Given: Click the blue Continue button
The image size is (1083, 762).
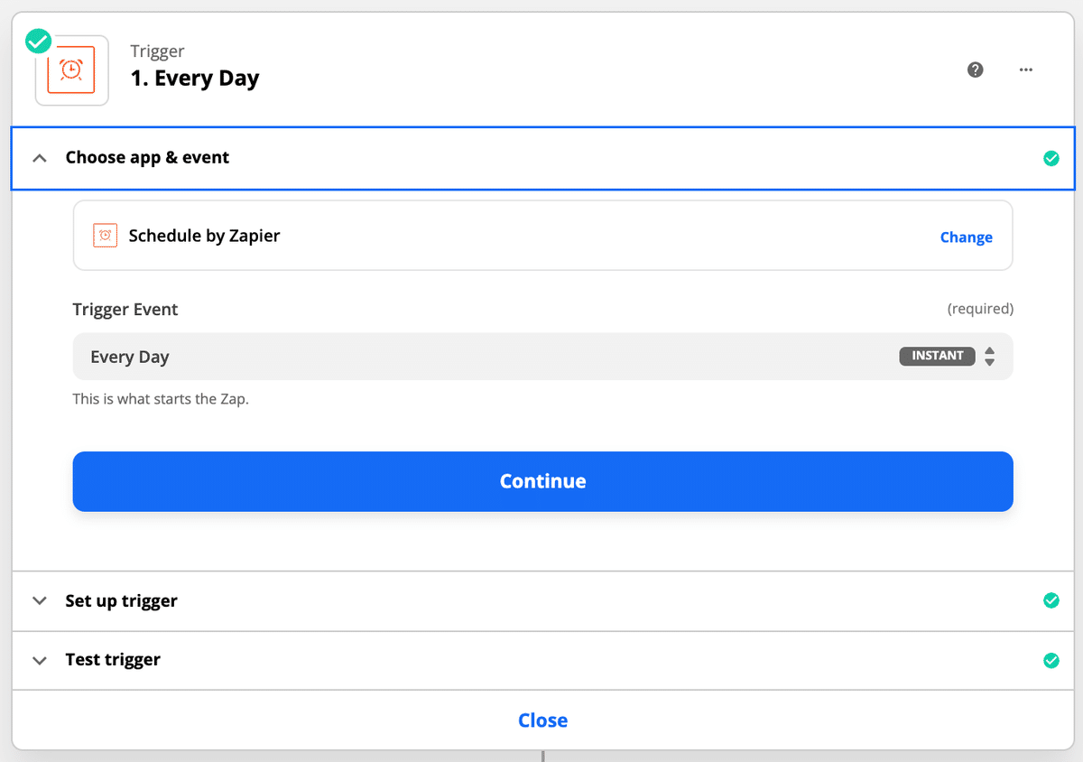Looking at the screenshot, I should pyautogui.click(x=542, y=481).
